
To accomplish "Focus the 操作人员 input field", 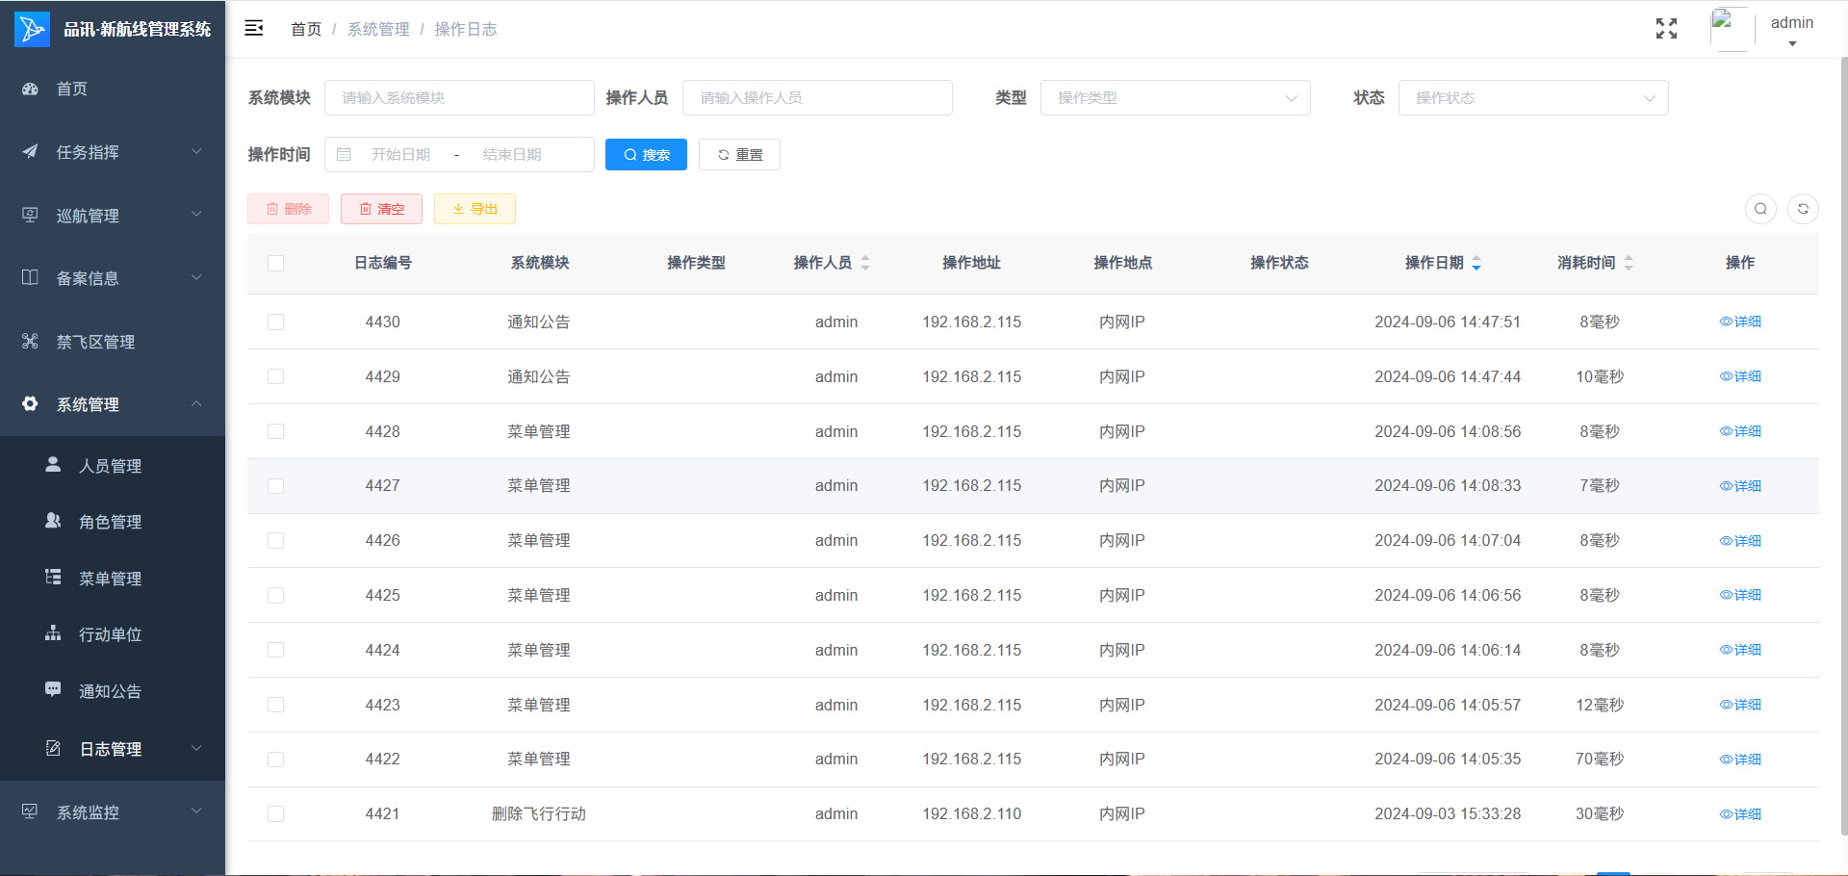I will [817, 97].
